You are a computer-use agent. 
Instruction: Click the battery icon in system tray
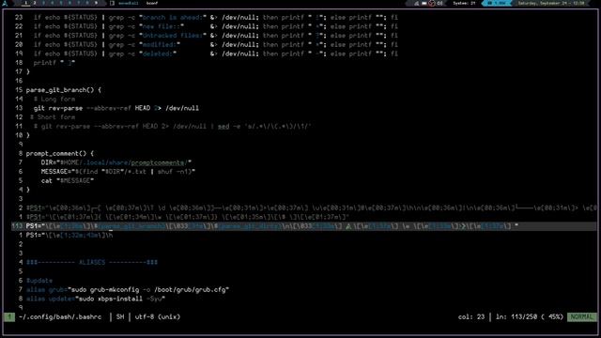424,3
